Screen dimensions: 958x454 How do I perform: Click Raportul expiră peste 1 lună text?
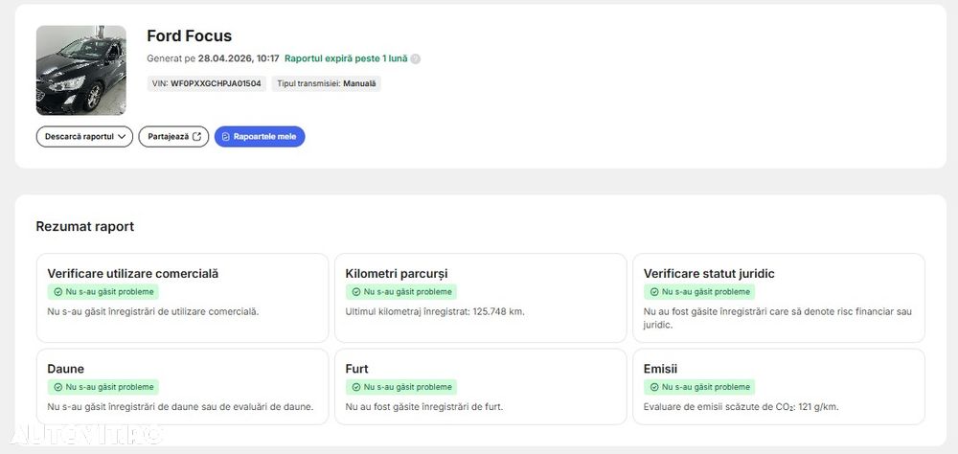tap(346, 58)
